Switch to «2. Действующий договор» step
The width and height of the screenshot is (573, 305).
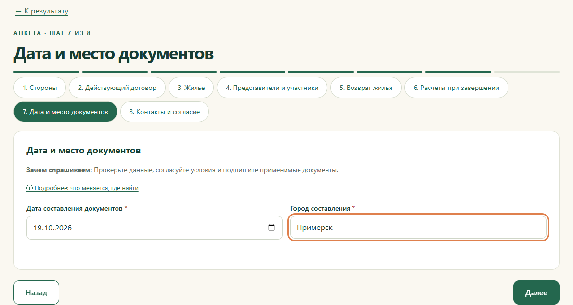[x=117, y=88]
